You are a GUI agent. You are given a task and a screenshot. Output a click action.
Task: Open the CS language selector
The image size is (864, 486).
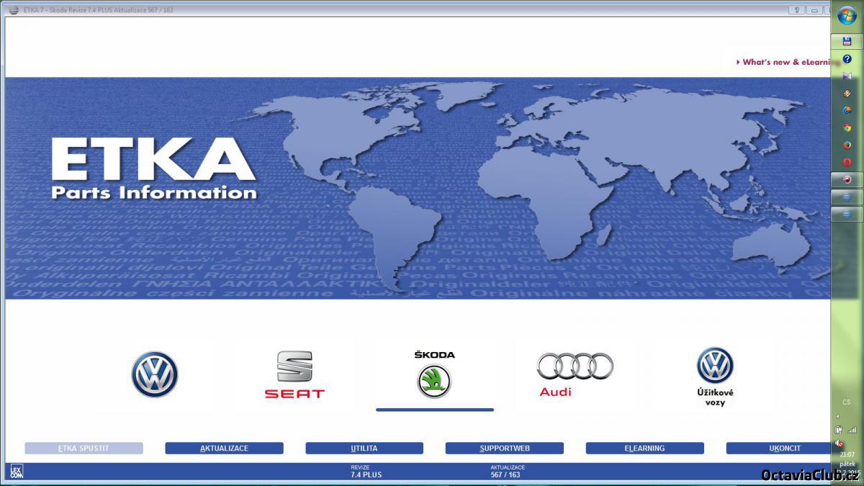pyautogui.click(x=847, y=402)
